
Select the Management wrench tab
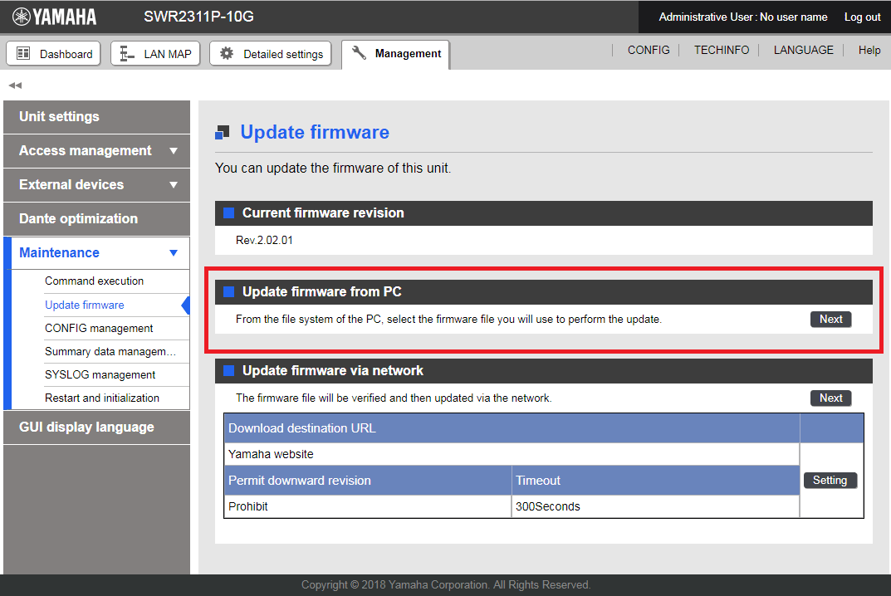pyautogui.click(x=397, y=54)
